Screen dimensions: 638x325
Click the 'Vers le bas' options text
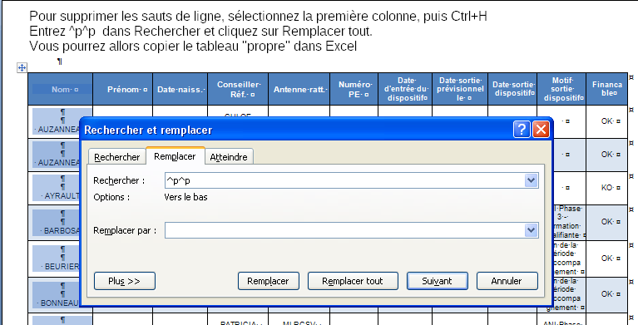click(186, 197)
